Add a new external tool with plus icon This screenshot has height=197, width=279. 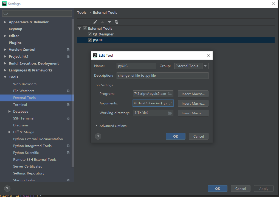pyautogui.click(x=81, y=22)
